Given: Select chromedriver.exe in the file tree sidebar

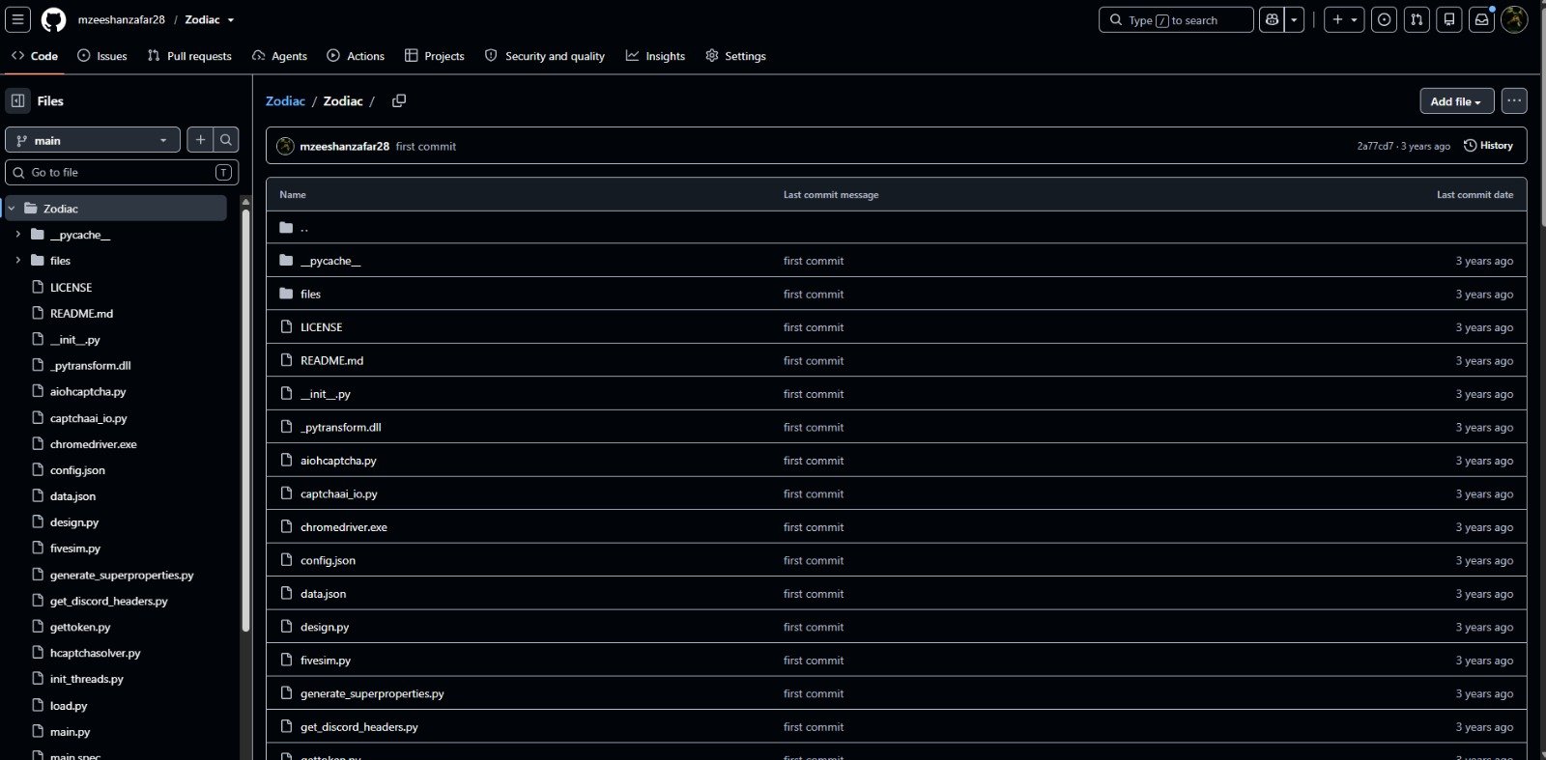Looking at the screenshot, I should click(93, 444).
